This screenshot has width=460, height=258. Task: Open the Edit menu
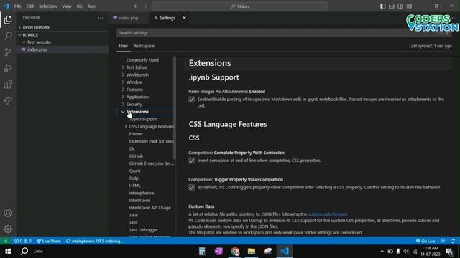(30, 6)
